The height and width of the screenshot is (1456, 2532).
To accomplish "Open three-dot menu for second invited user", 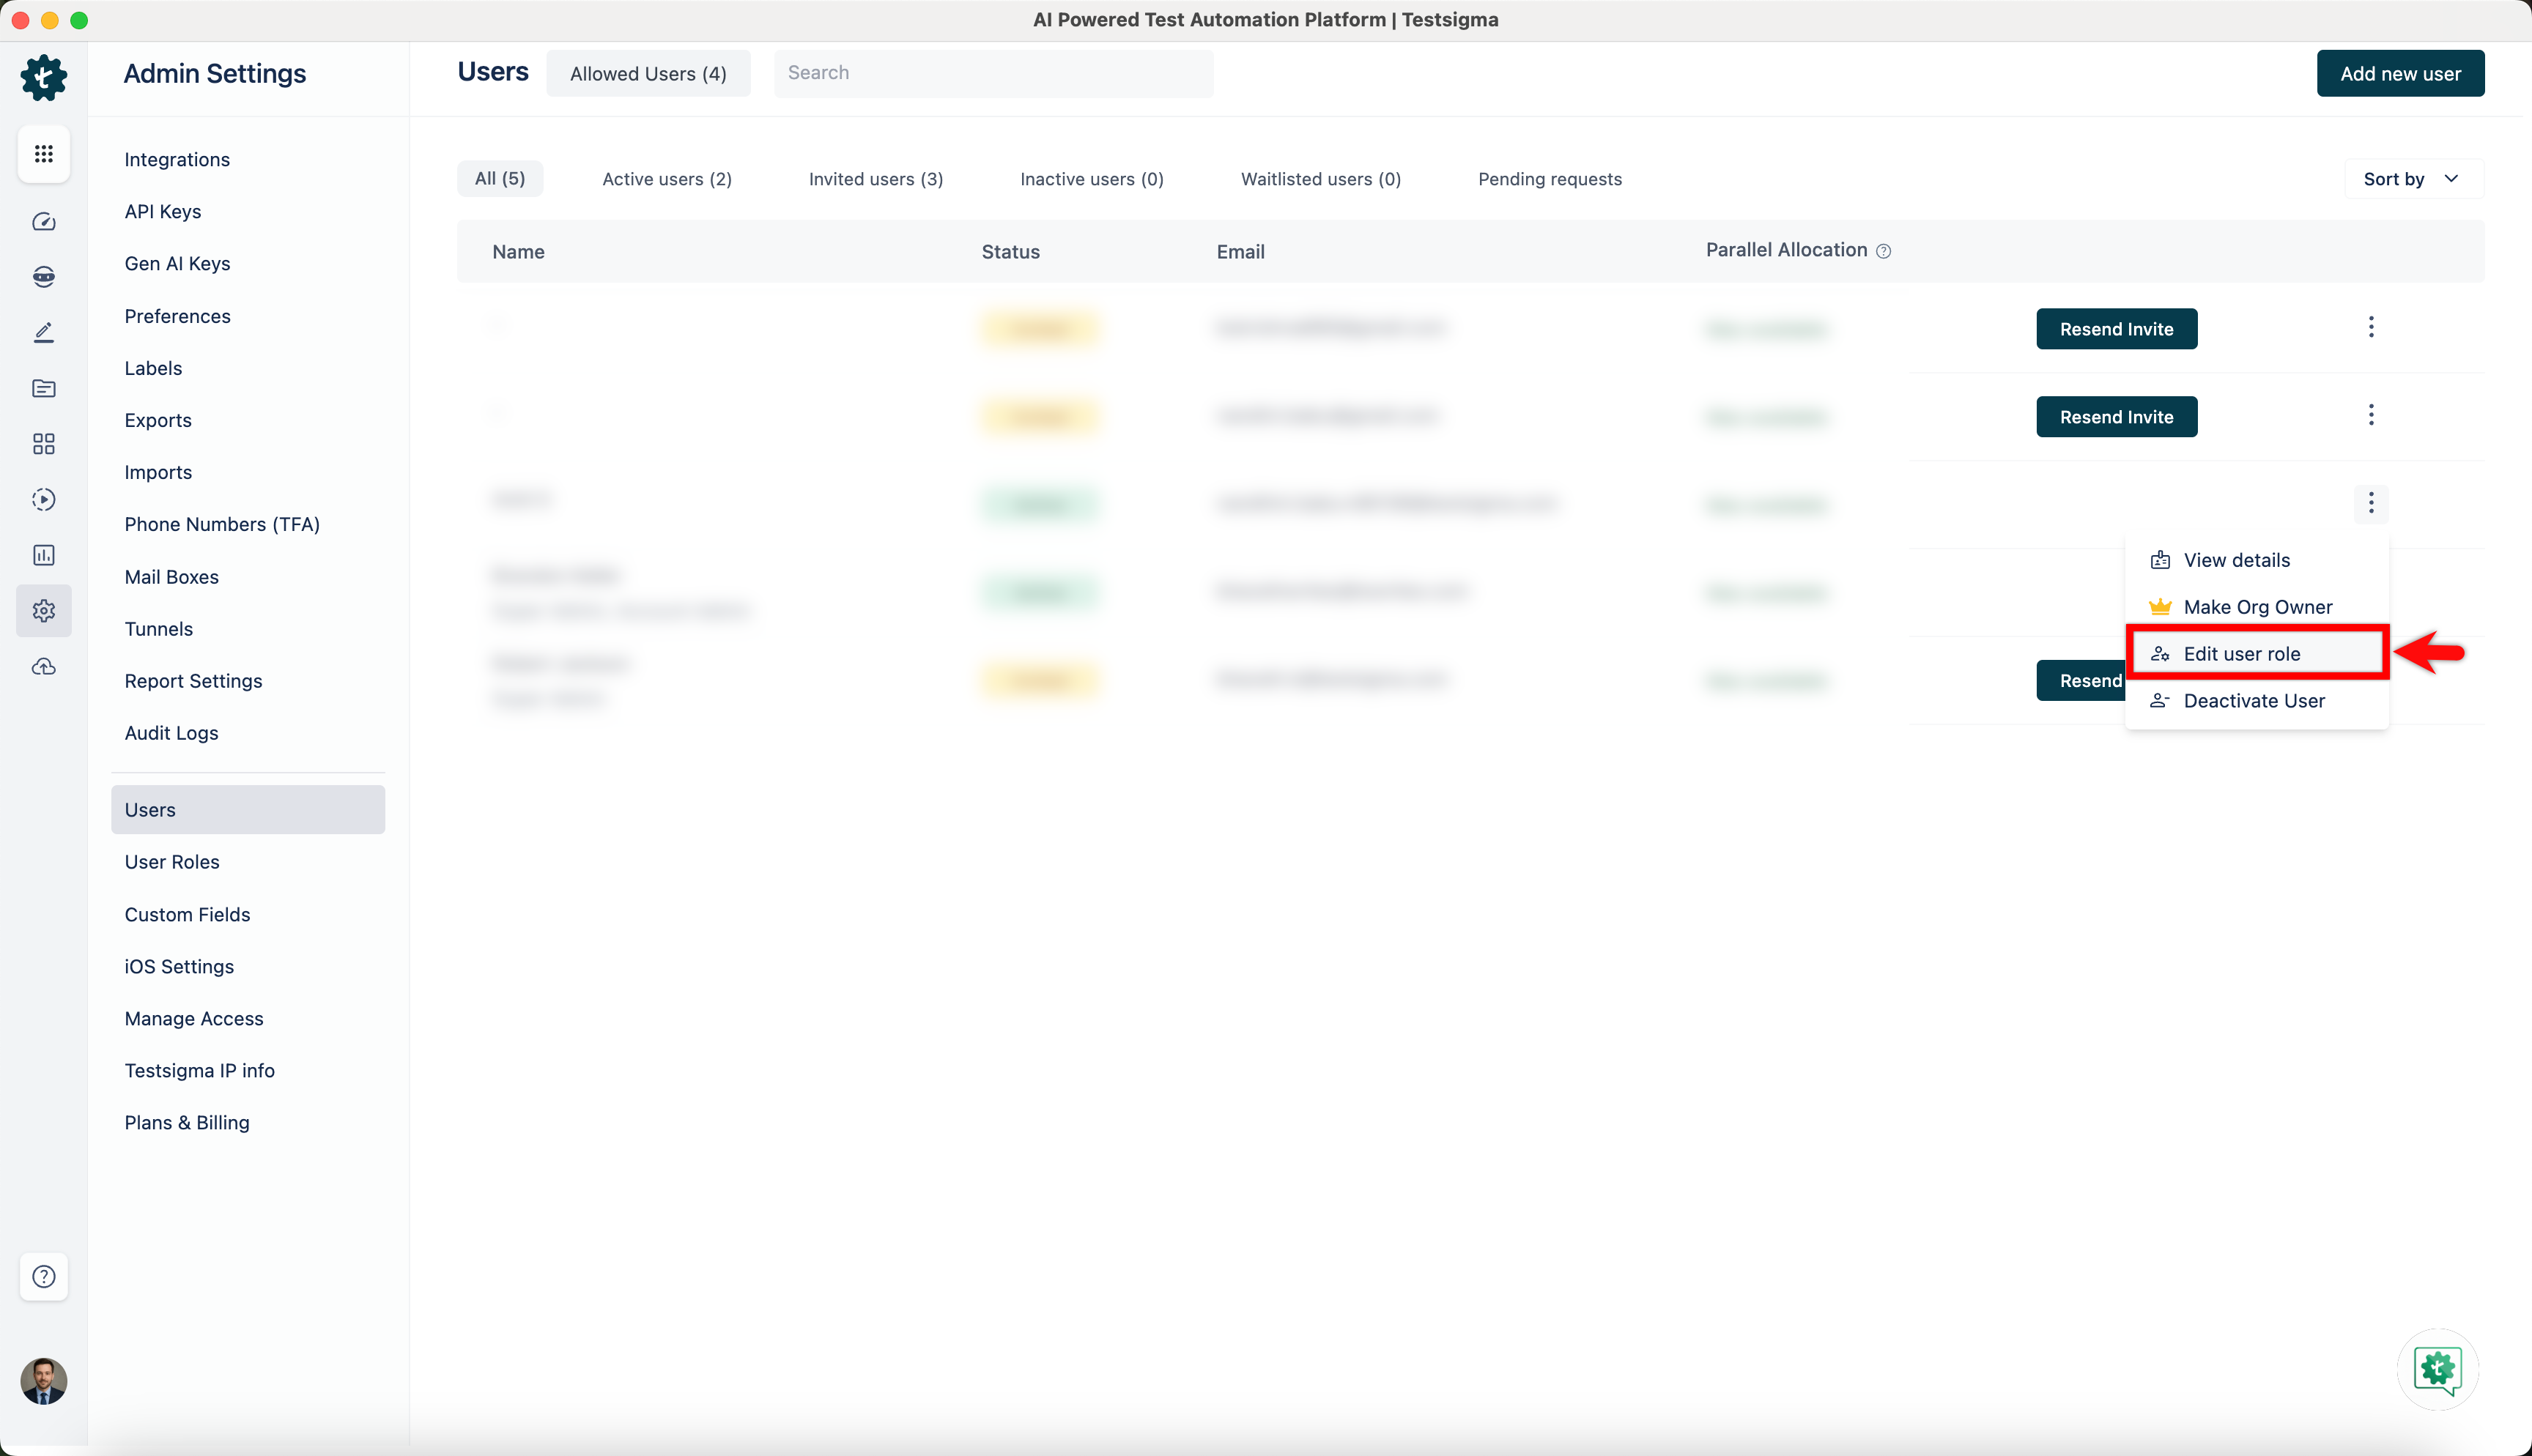I will (x=2370, y=415).
